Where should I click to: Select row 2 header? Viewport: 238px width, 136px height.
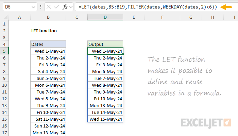[4, 31]
